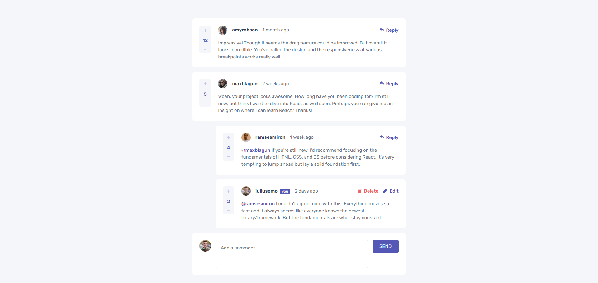Viewport: 598px width, 283px height.
Task: Click the SEND button
Action: coord(386,246)
